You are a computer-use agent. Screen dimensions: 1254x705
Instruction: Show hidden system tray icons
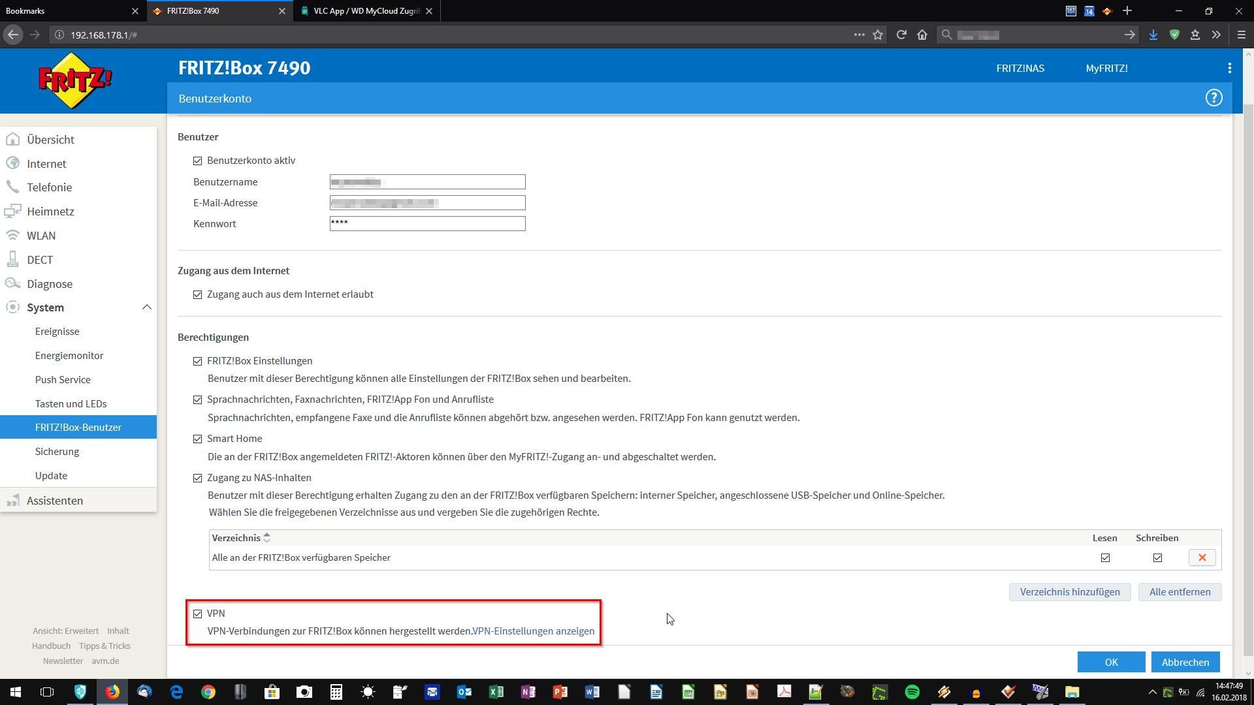click(1152, 693)
